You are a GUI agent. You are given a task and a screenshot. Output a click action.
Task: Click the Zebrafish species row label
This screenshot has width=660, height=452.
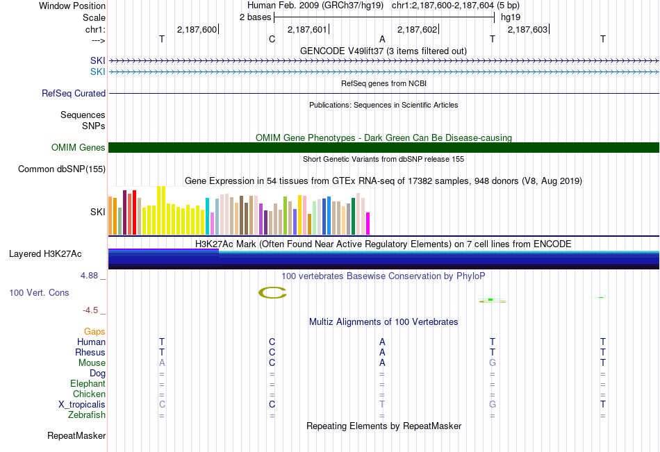pyautogui.click(x=87, y=415)
